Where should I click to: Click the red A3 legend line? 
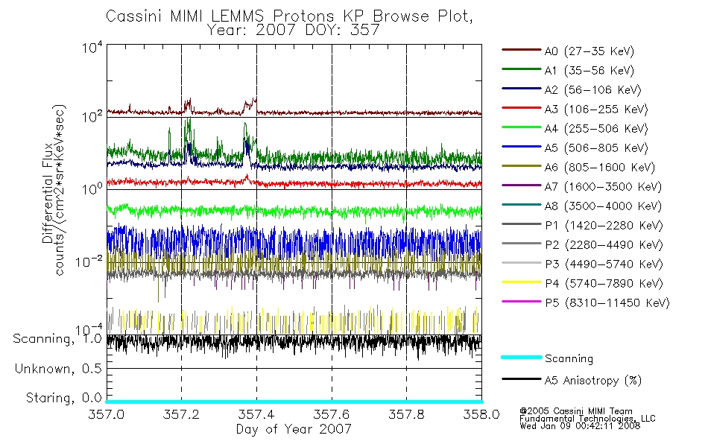point(522,108)
